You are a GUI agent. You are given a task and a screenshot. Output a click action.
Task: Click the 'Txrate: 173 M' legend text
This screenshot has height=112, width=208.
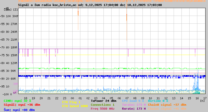(134, 105)
